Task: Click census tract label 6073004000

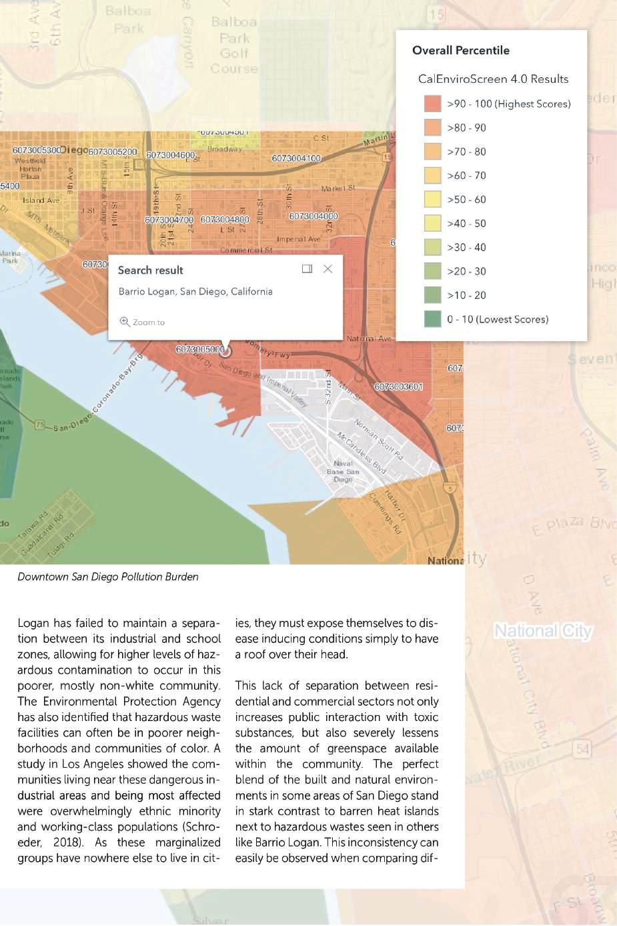Action: pyautogui.click(x=314, y=216)
